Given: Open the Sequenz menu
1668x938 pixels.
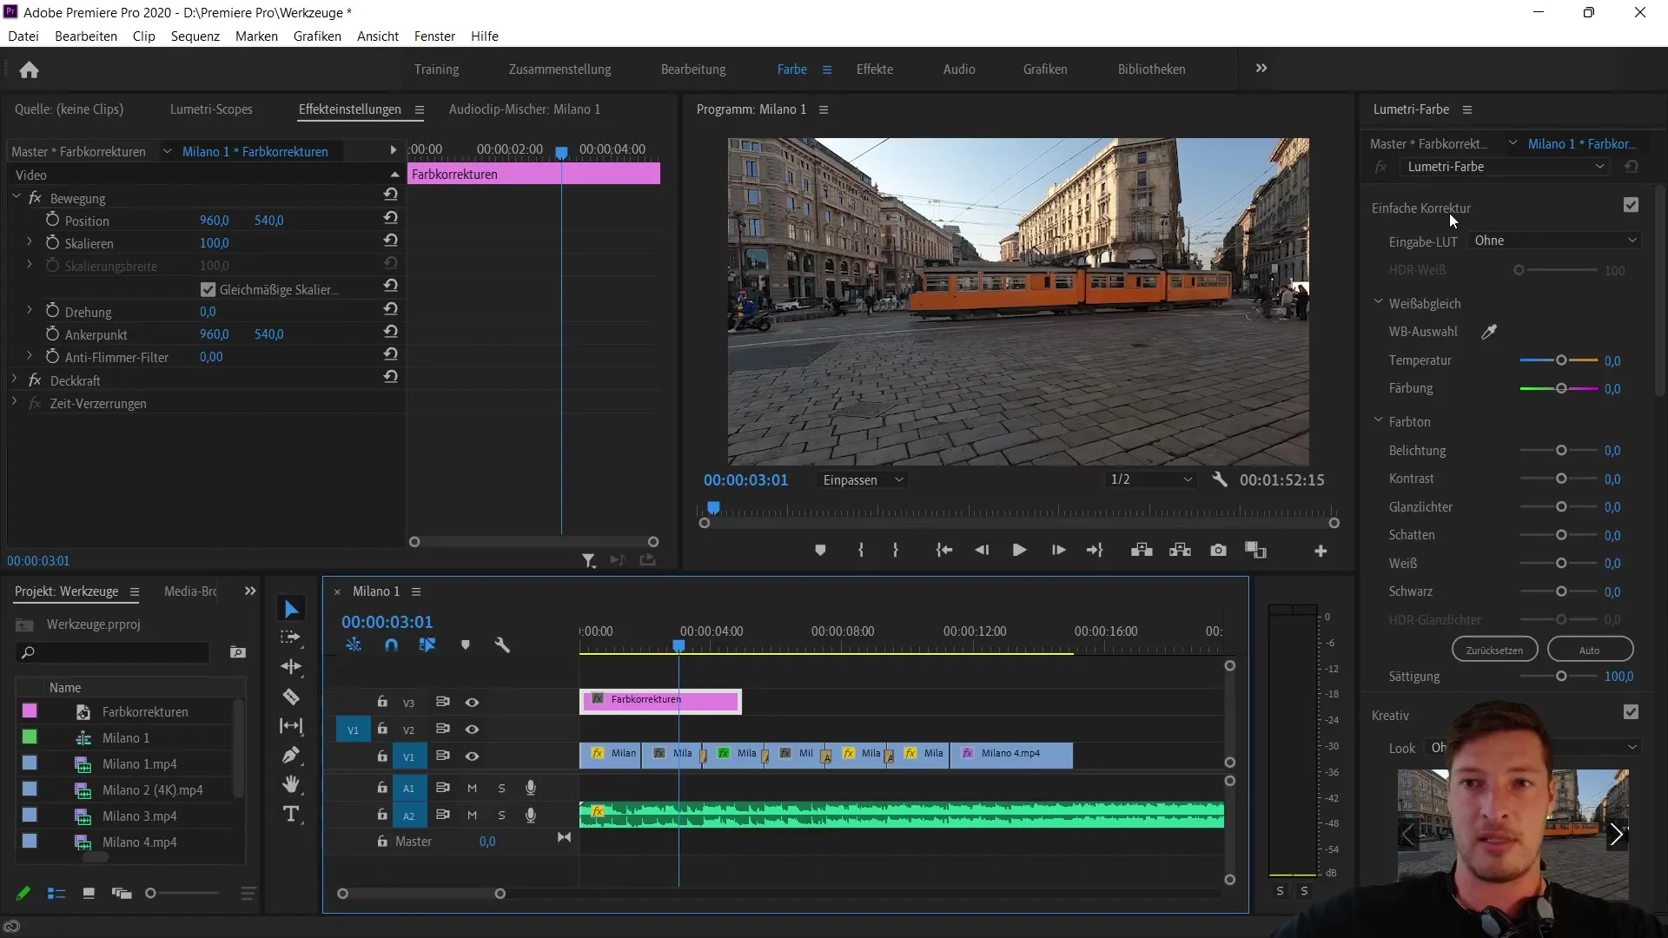Looking at the screenshot, I should [195, 36].
